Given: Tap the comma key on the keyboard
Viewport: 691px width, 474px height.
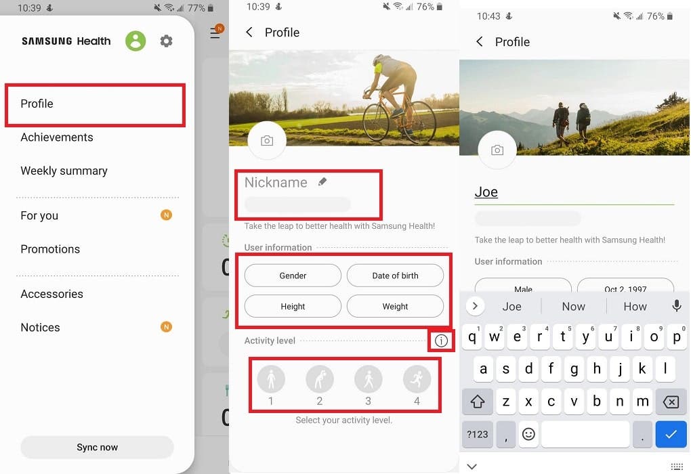Looking at the screenshot, I should tap(506, 434).
